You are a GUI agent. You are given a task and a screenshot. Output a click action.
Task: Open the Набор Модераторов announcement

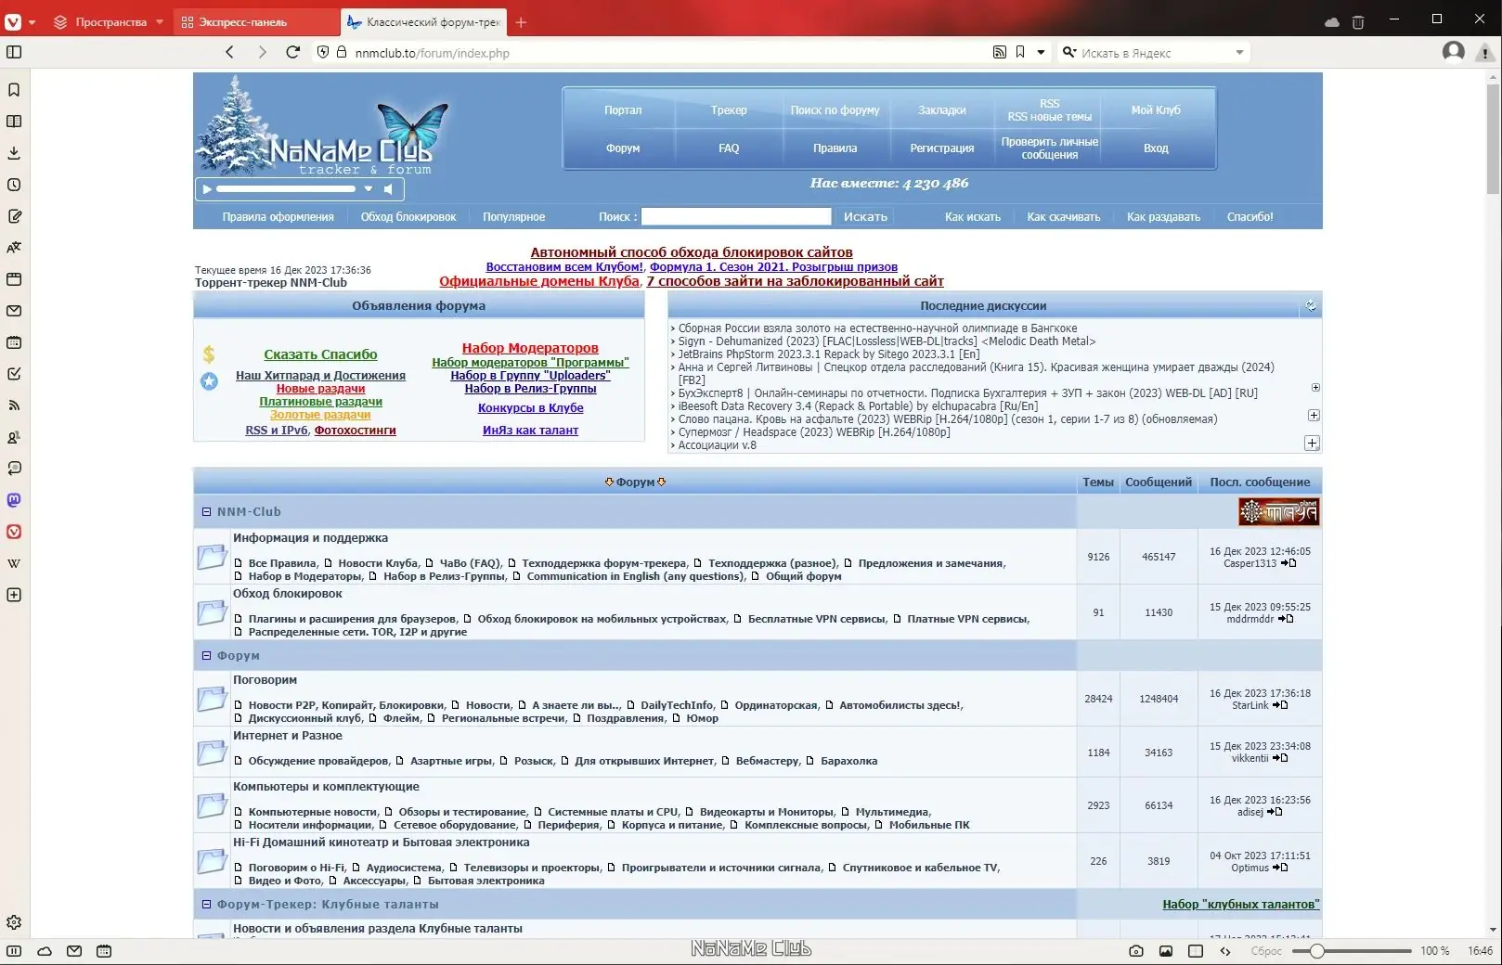(x=530, y=348)
